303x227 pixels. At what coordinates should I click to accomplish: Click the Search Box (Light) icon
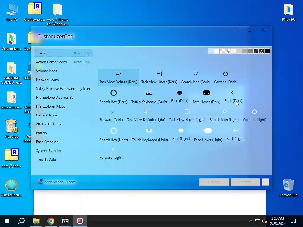coord(114,135)
